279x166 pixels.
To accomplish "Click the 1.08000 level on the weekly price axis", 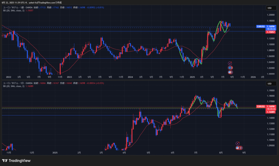I will point(271,50).
